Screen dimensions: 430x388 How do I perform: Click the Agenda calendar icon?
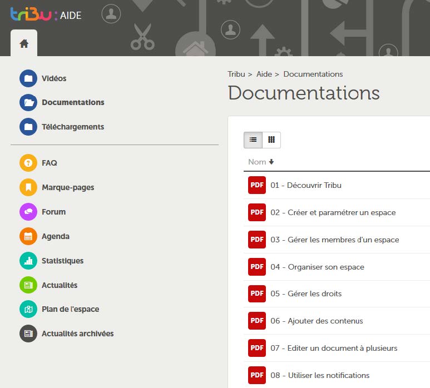tap(28, 236)
